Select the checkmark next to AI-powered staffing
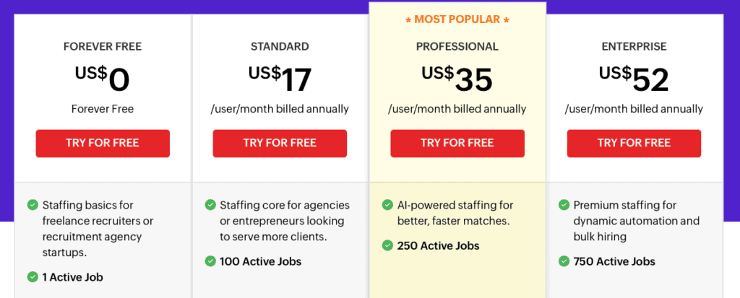 click(x=387, y=205)
